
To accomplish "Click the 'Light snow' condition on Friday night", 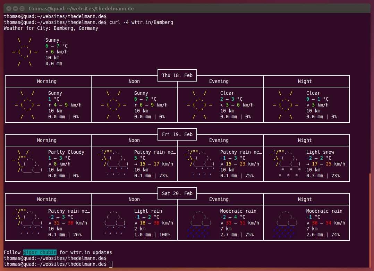I will click(x=320, y=152).
